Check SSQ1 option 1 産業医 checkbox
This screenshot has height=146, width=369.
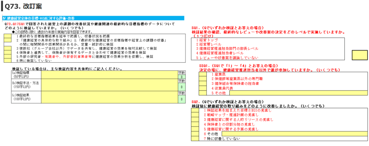click(203, 74)
